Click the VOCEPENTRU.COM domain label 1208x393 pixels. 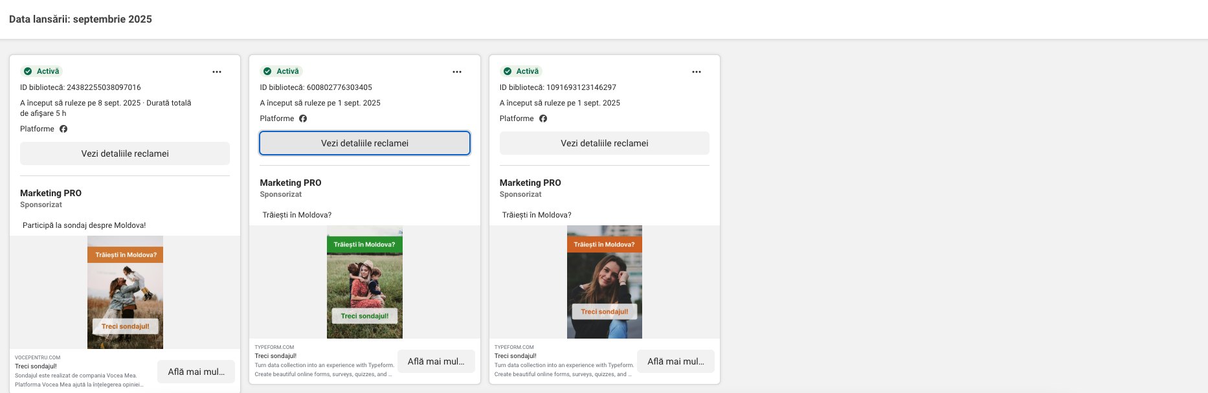[38, 357]
